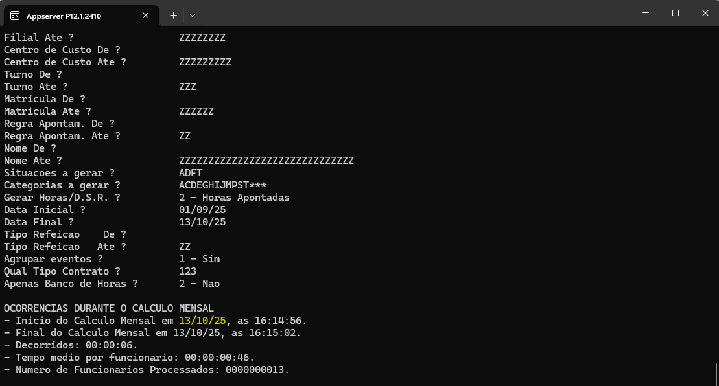Viewport: 719px width, 386px height.
Task: Click the highlighted date 13/10/25 in yellow
Action: (202, 321)
